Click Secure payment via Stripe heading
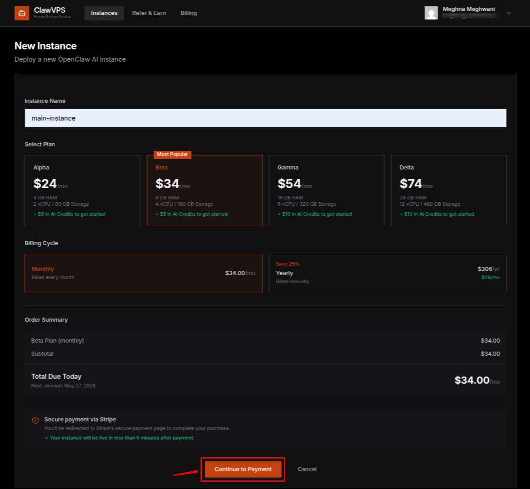The width and height of the screenshot is (530, 489). click(80, 419)
